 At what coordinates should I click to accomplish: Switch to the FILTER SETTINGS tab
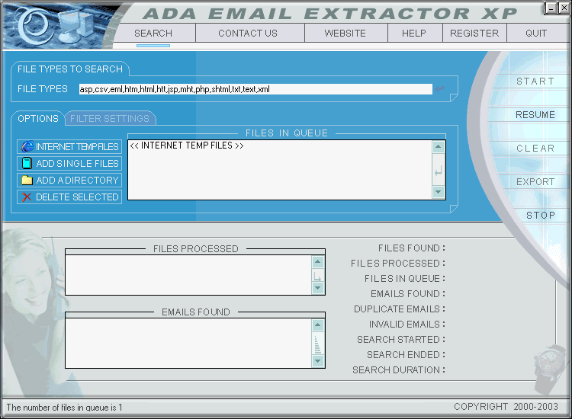(110, 118)
